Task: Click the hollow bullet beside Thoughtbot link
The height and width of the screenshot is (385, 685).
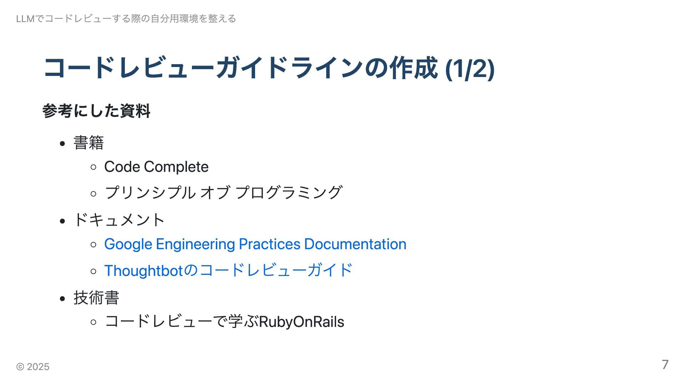Action: coord(93,271)
